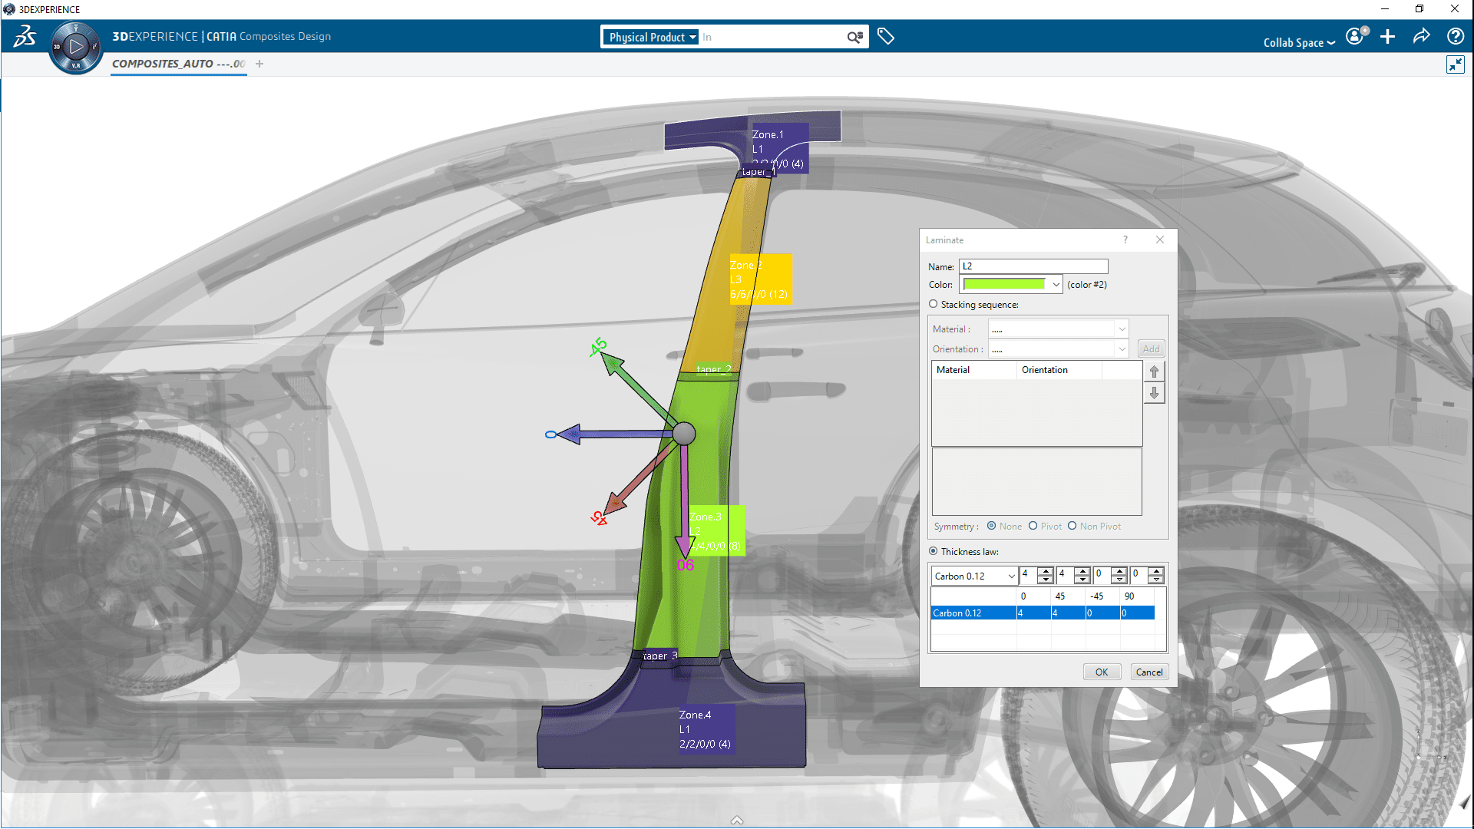Expand the Carbon 0.12 material dropdown
Image resolution: width=1474 pixels, height=829 pixels.
(x=1011, y=576)
